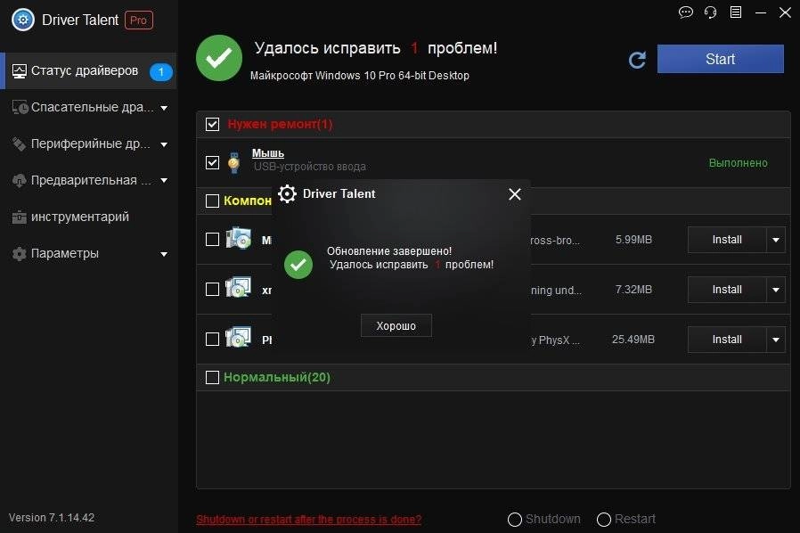Open the 'инструментарий' sidebar section
Viewport: 800px width, 533px height.
tap(88, 217)
